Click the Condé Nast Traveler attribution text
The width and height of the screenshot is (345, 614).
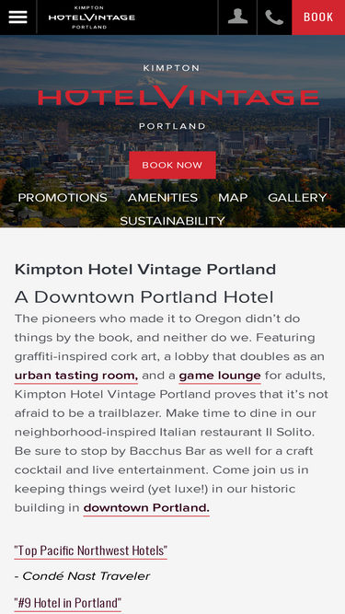tap(82, 576)
